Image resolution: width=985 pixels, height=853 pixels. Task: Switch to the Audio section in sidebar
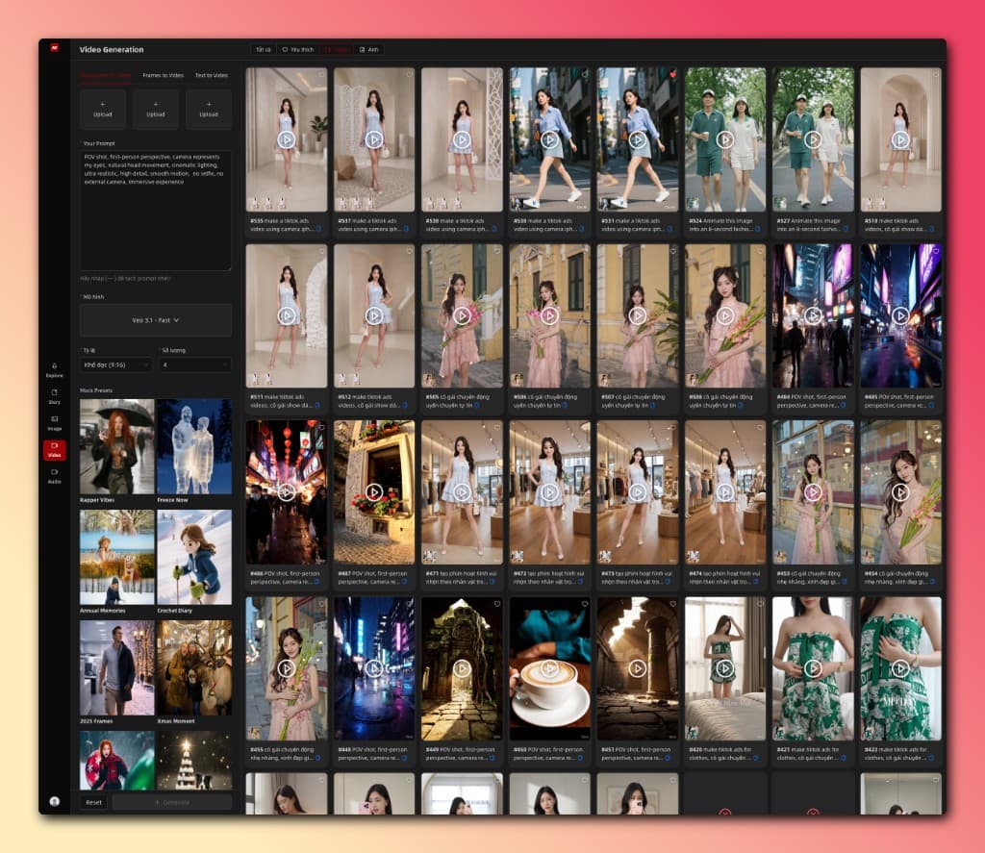(55, 475)
